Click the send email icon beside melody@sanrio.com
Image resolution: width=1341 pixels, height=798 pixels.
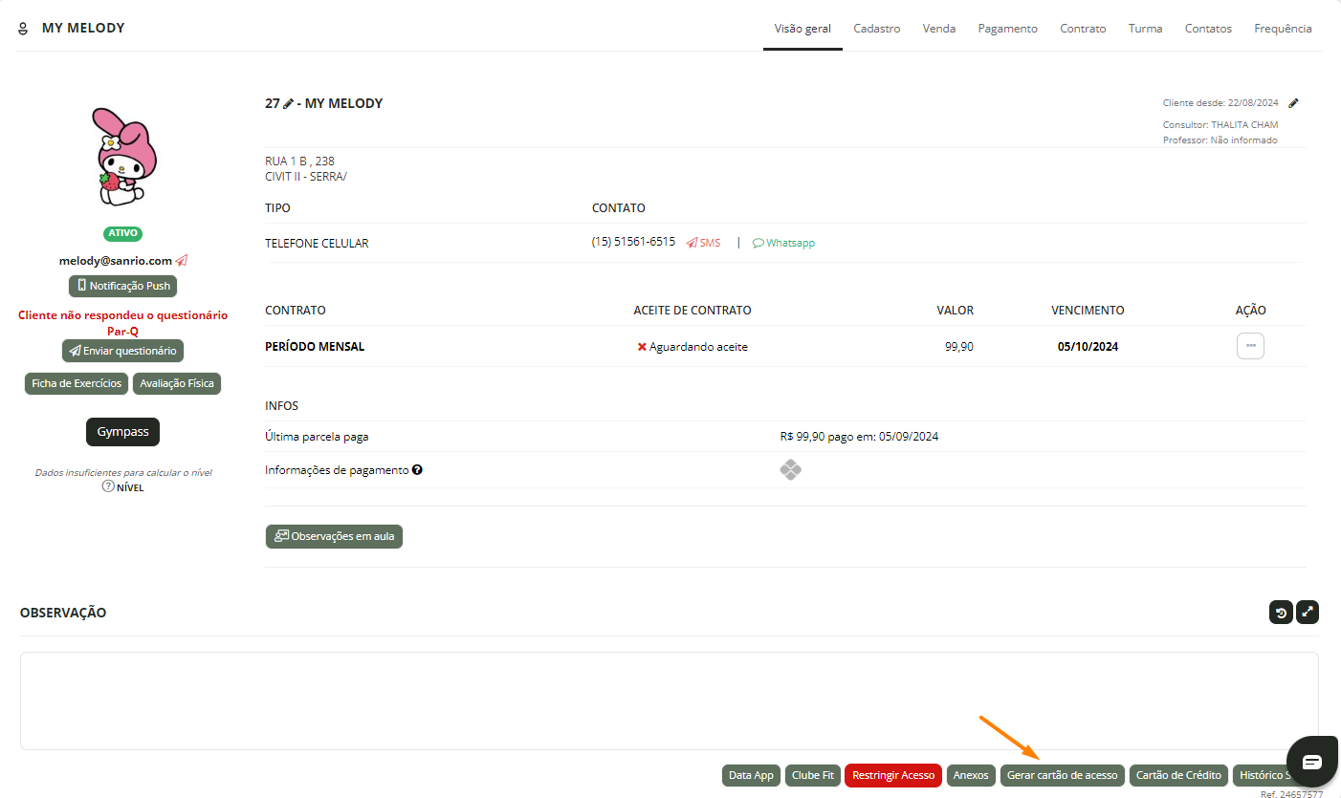coord(182,260)
